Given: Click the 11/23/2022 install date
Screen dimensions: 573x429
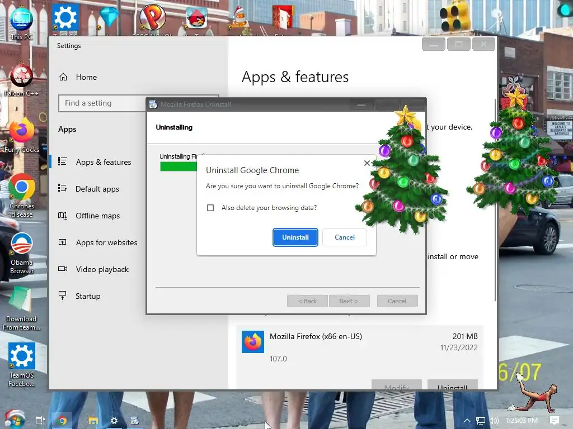Looking at the screenshot, I should coord(459,347).
